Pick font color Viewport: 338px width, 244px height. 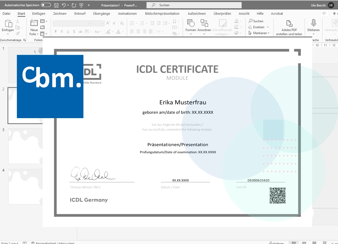pyautogui.click(x=118, y=32)
